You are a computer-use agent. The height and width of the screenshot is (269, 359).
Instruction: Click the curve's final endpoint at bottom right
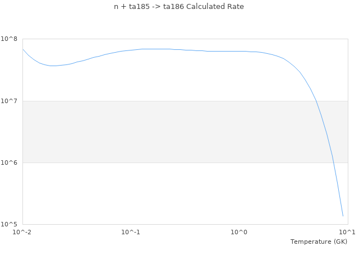point(343,216)
